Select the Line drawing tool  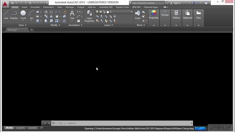point(6,15)
